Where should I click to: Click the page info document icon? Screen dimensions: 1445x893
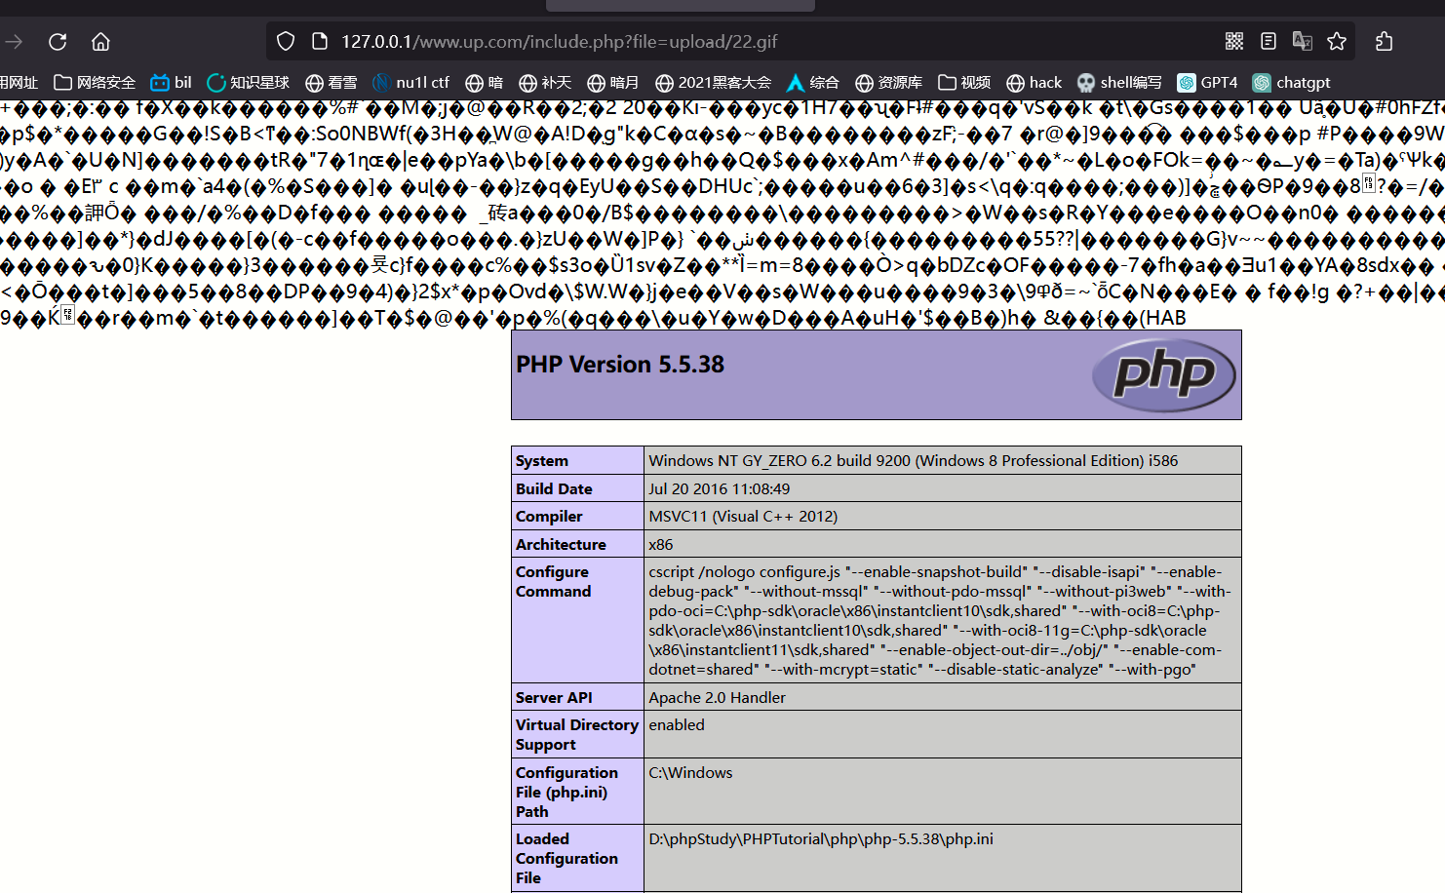[319, 41]
